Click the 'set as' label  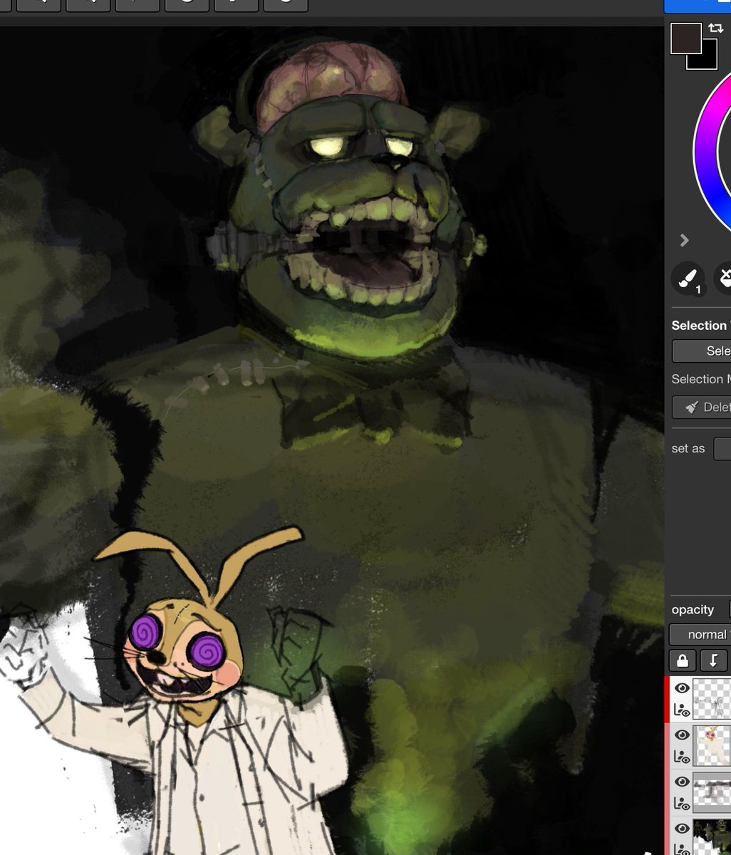[688, 448]
